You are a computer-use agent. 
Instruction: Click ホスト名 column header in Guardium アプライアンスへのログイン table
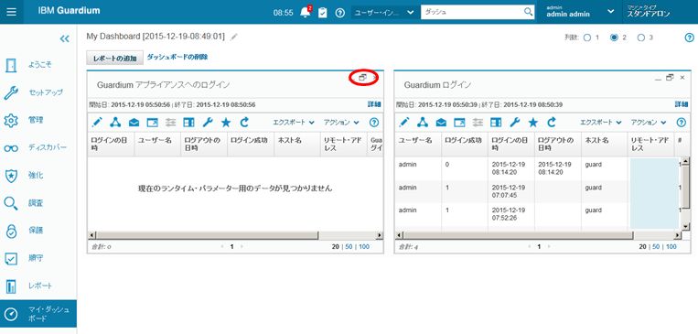coord(297,144)
